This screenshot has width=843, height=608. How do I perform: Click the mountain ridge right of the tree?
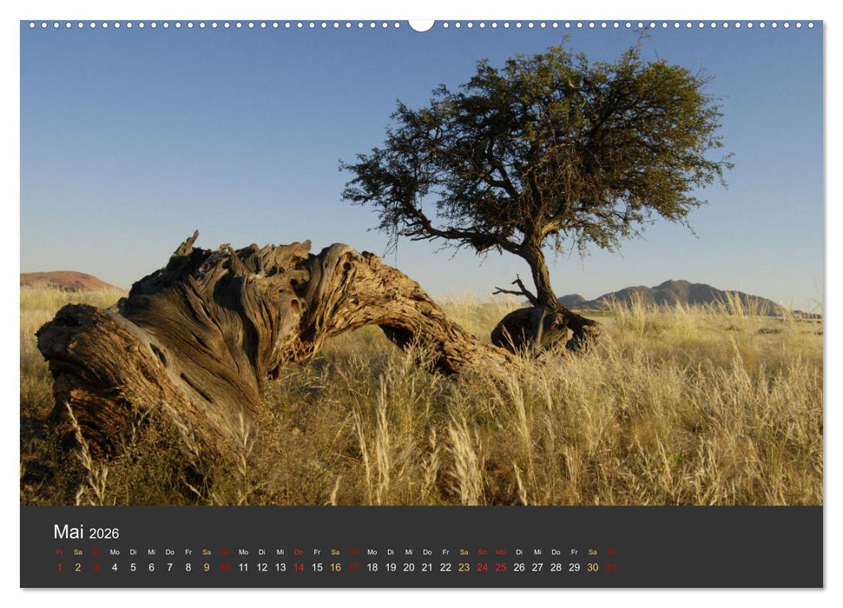click(x=677, y=295)
